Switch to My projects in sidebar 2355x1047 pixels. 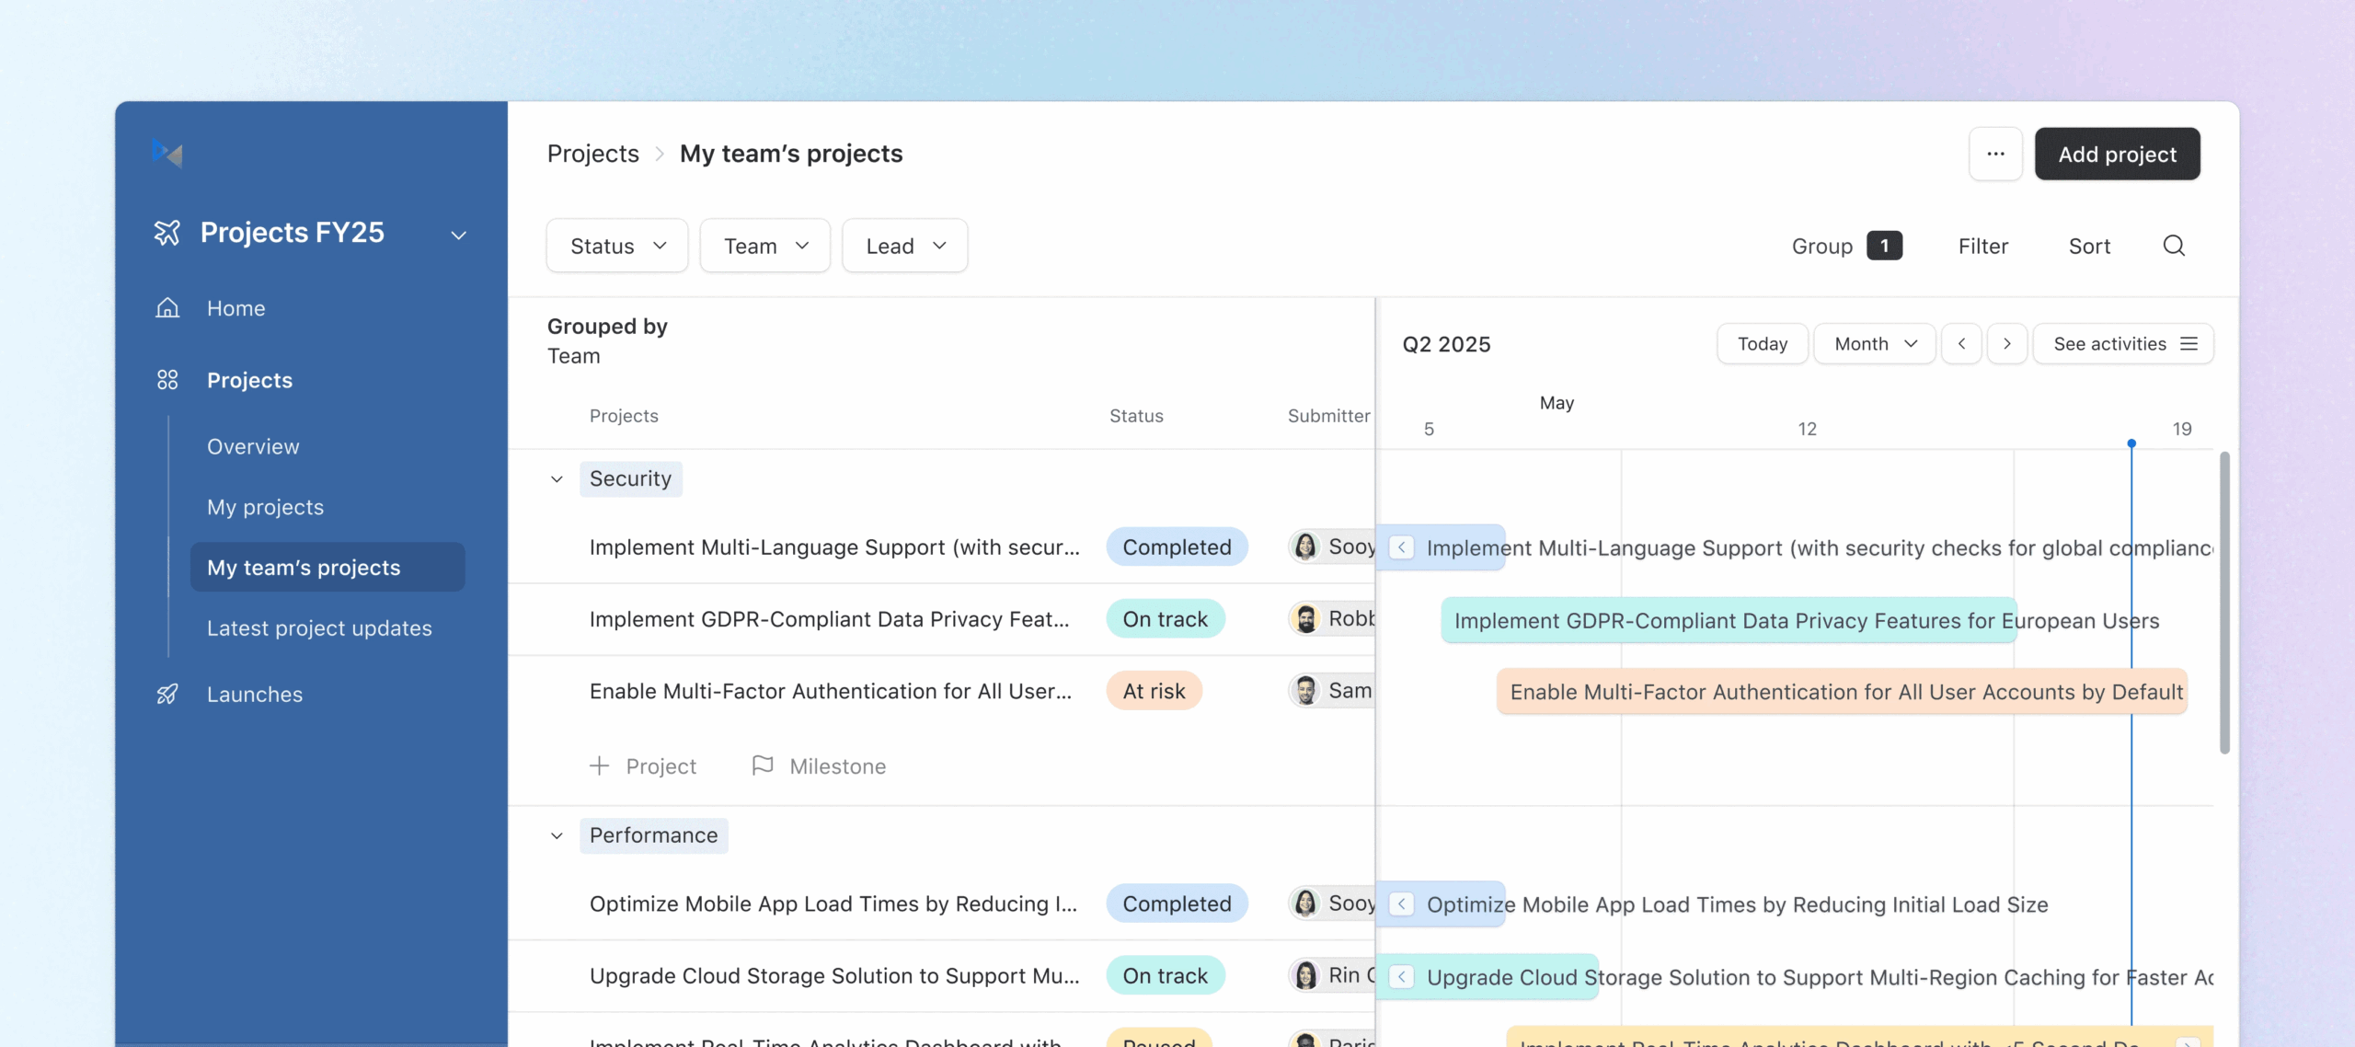point(265,506)
